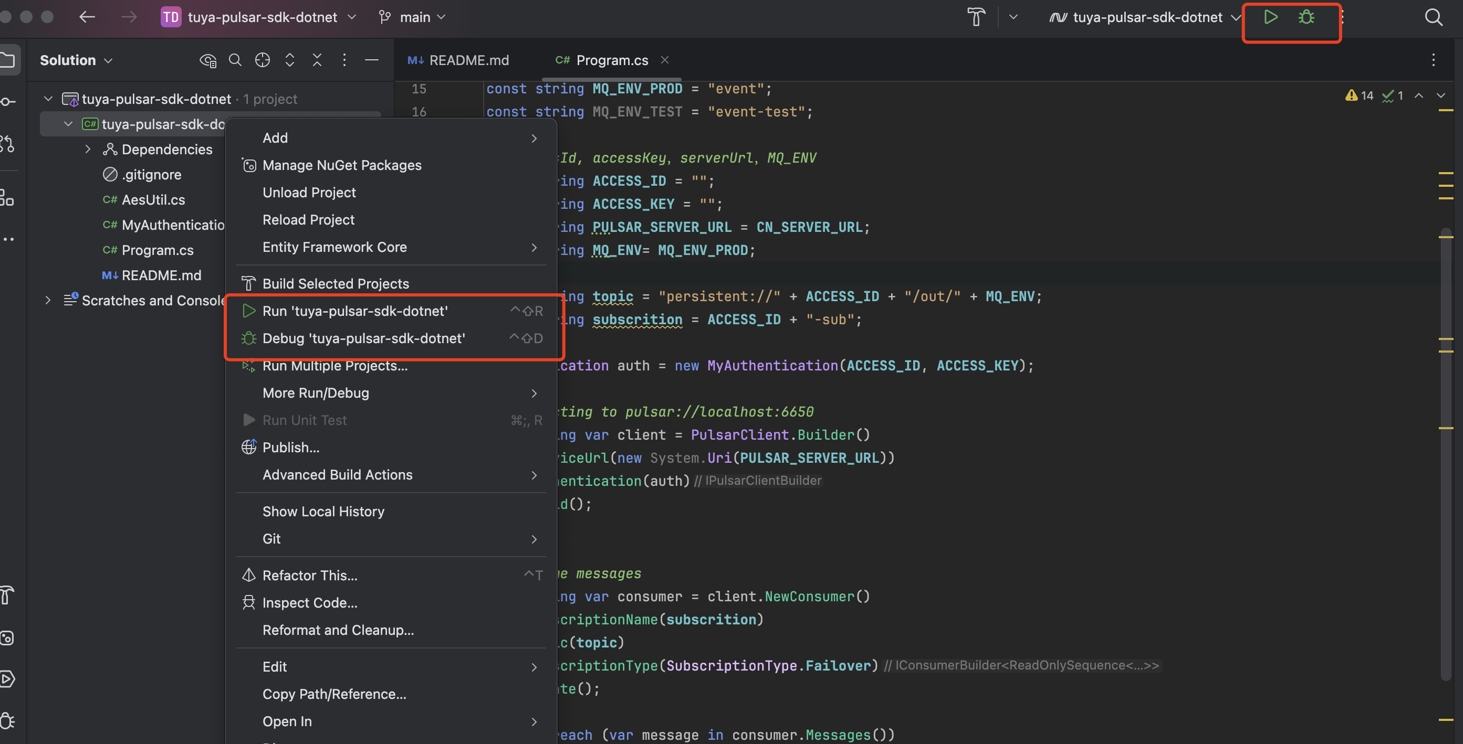This screenshot has width=1463, height=744.
Task: Expand the Scratches and Consoles tree item
Action: 47,301
